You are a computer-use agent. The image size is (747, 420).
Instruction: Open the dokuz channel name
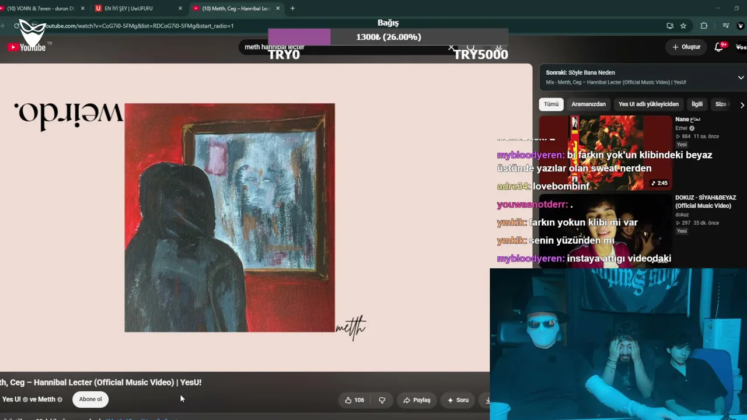point(682,215)
